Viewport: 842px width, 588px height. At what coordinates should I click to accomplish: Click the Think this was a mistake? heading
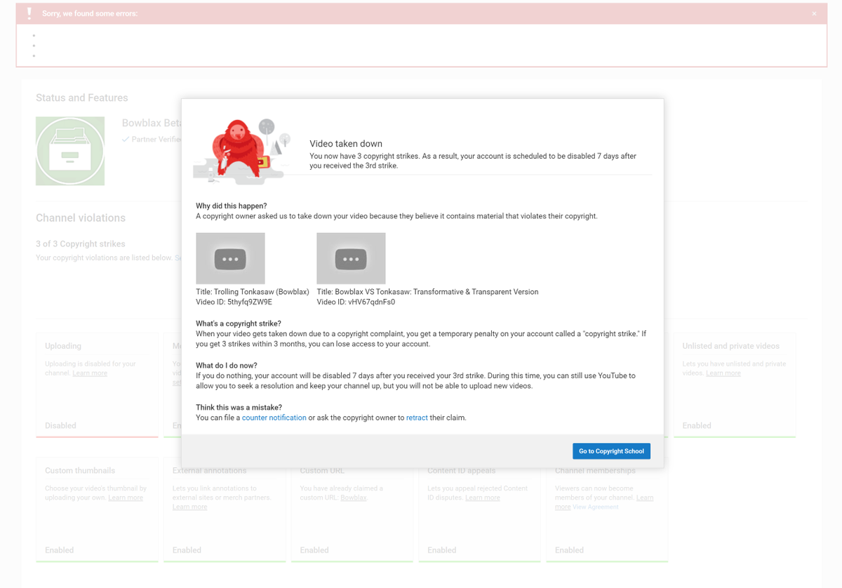pos(239,408)
